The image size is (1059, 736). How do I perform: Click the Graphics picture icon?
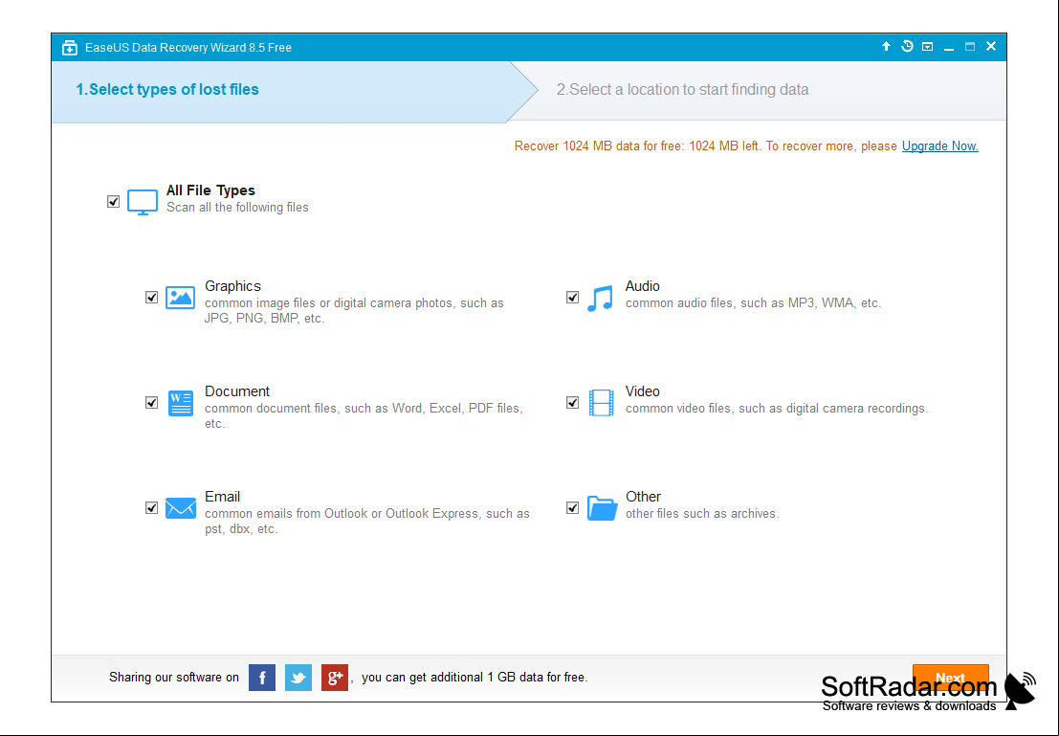tap(181, 298)
